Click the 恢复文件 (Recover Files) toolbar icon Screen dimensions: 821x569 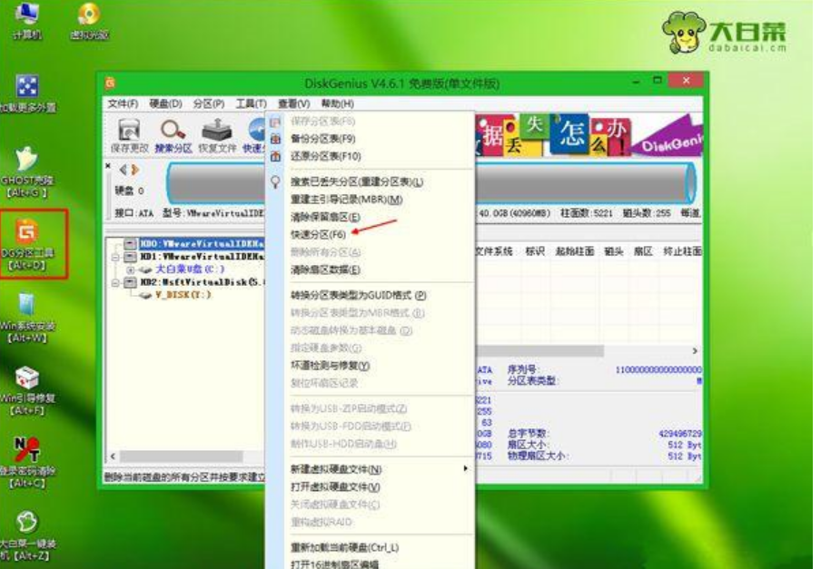pyautogui.click(x=217, y=134)
